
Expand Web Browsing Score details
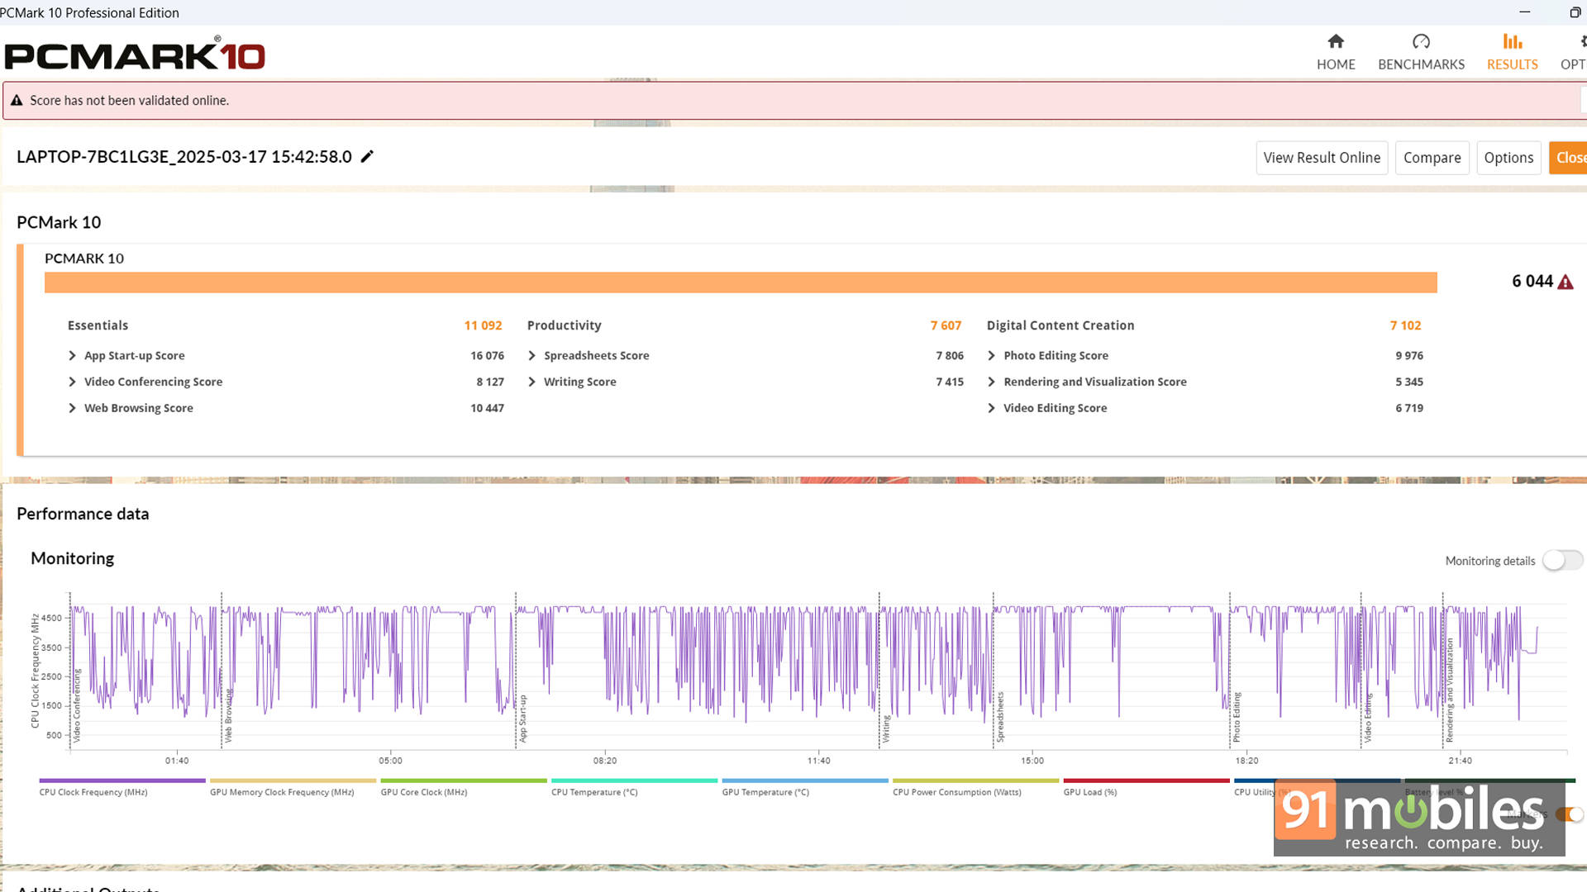(72, 408)
